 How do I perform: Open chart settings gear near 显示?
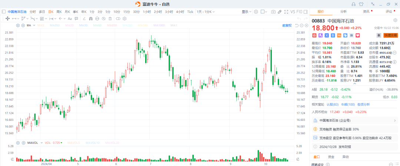point(256,12)
